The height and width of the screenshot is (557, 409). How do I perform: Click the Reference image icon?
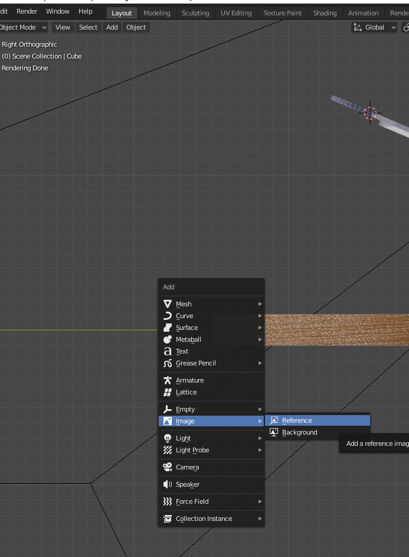point(274,420)
